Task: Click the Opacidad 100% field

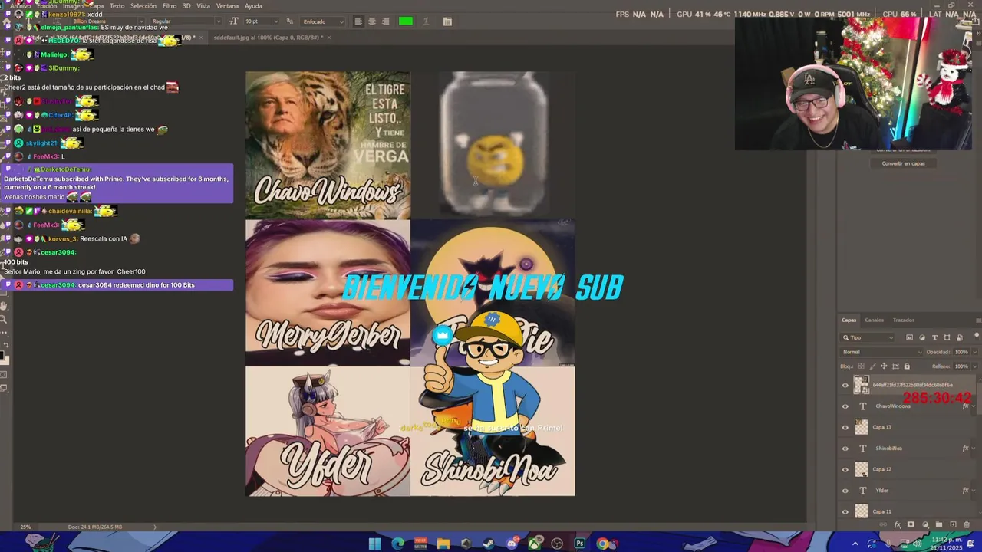Action: 961,352
